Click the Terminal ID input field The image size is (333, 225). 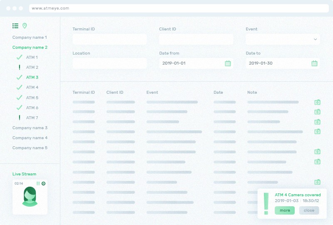pyautogui.click(x=109, y=39)
